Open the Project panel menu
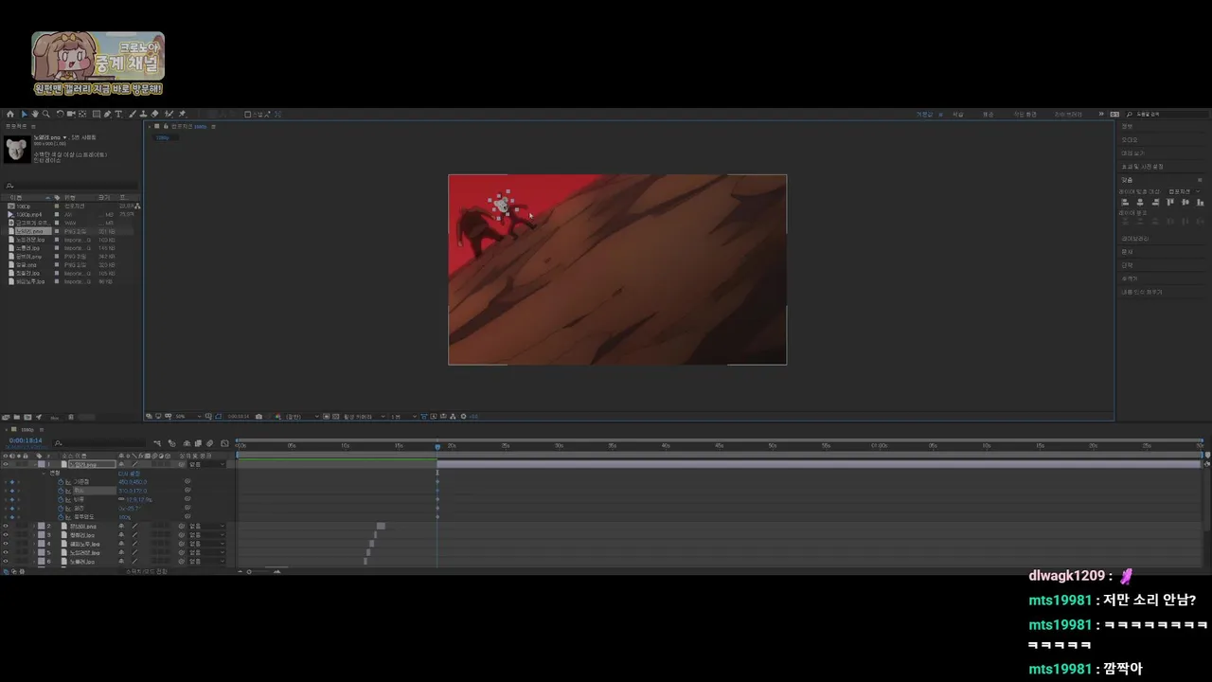1212x682 pixels. click(x=32, y=125)
